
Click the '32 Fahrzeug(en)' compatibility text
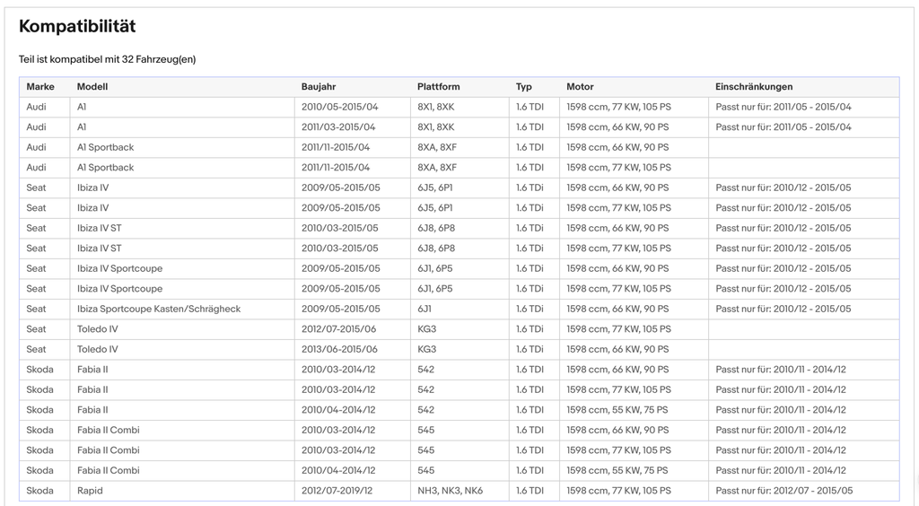[159, 59]
